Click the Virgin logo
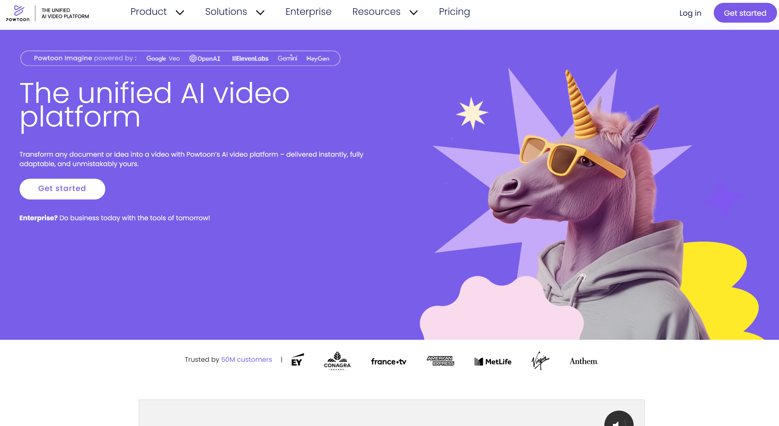This screenshot has height=426, width=779. tap(540, 361)
